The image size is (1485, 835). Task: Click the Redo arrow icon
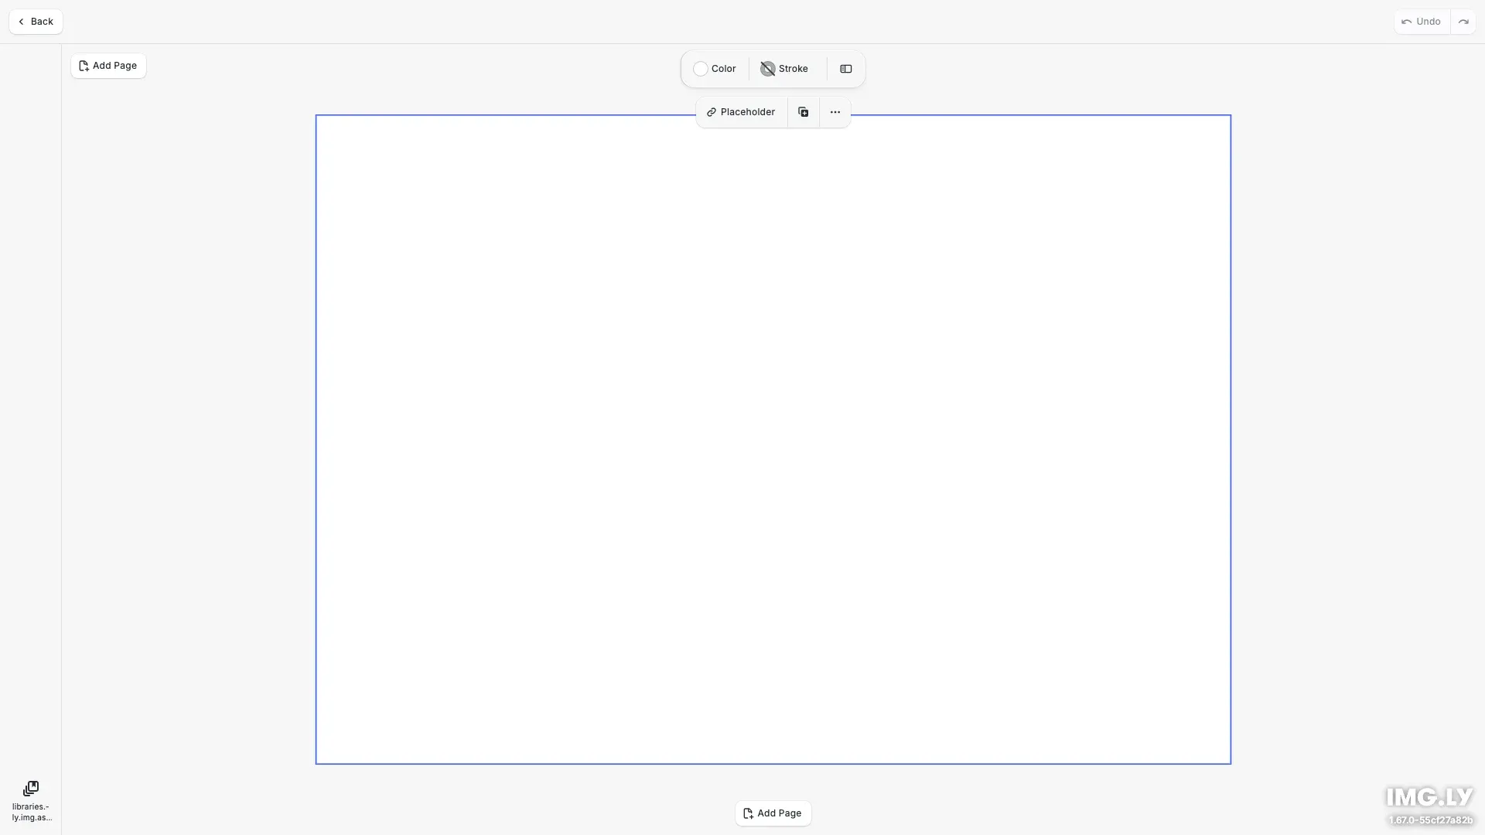pos(1464,21)
